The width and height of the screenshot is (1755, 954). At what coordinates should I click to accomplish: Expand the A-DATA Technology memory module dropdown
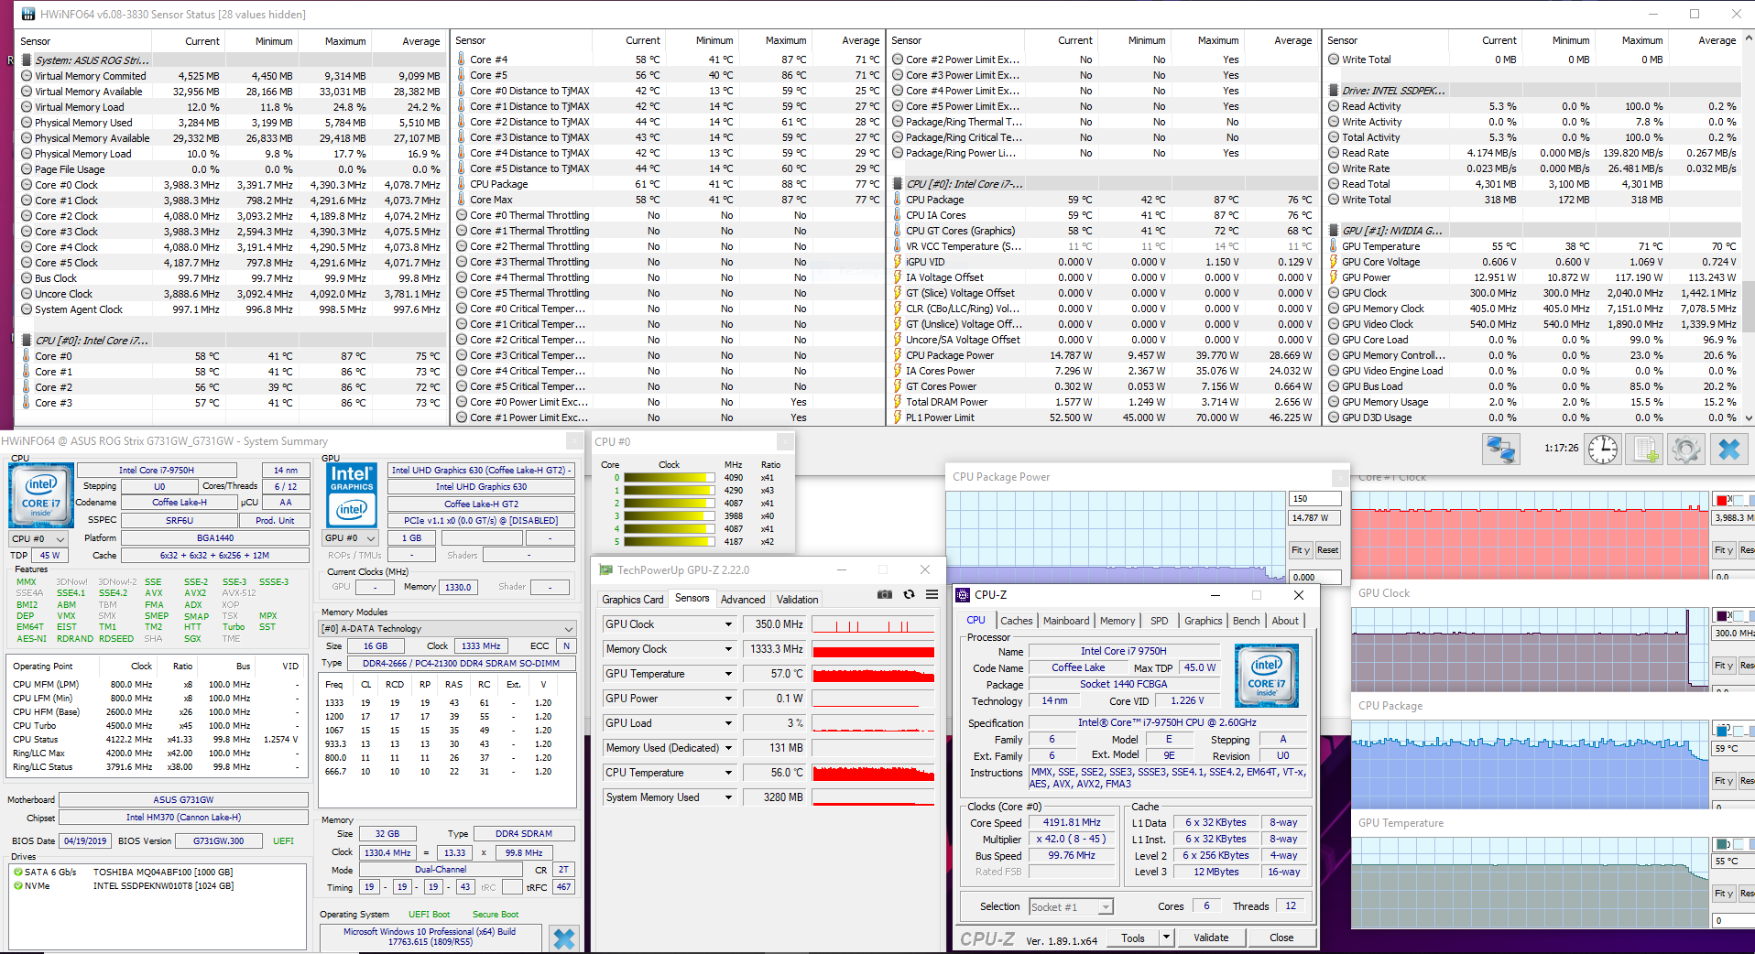pyautogui.click(x=568, y=629)
